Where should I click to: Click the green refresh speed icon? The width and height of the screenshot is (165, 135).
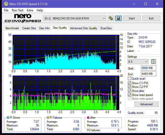coord(153,61)
